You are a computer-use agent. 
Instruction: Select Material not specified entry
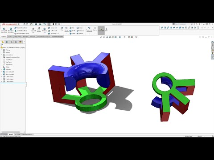(x=12, y=57)
